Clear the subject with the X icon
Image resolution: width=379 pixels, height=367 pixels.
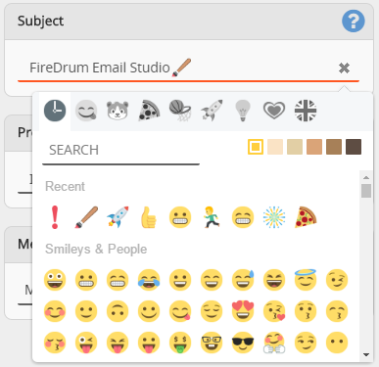click(x=344, y=69)
